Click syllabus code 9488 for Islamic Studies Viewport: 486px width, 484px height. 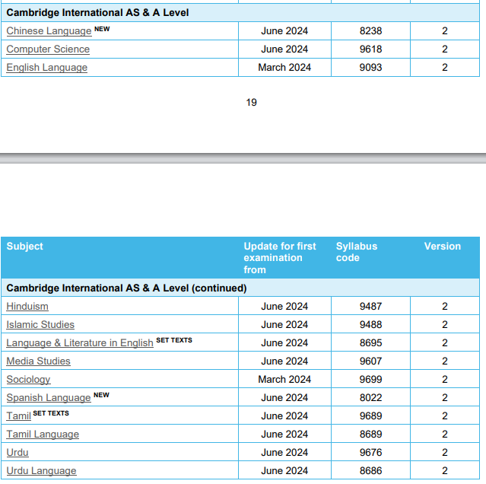point(370,325)
